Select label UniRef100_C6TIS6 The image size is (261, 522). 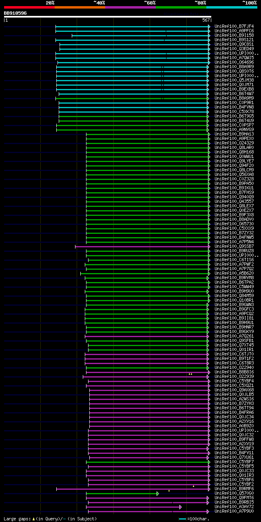point(234,260)
